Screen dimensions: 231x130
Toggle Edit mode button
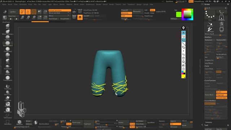[22, 12]
